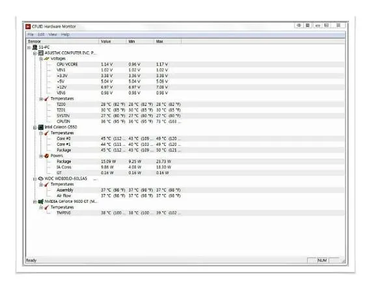This screenshot has height=288, width=371.
Task: Collapse the WDC WD800JD drive node
Action: coord(34,179)
